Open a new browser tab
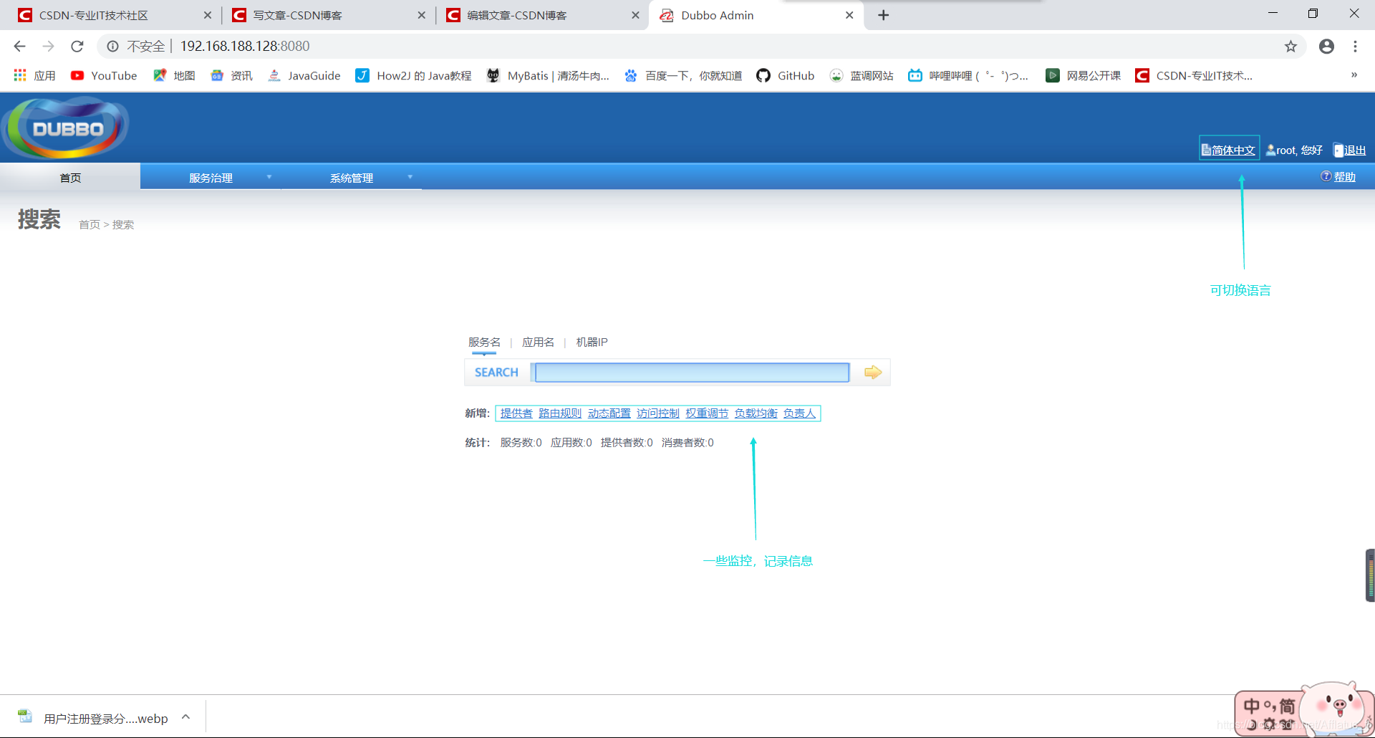Viewport: 1375px width, 738px height. (x=883, y=15)
